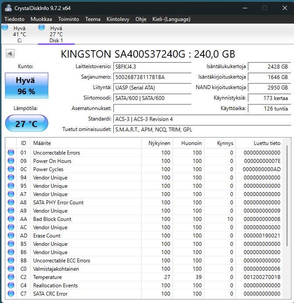This screenshot has height=303, width=294.
Task: Click status orb of the row with ID A7
Action: point(11,194)
